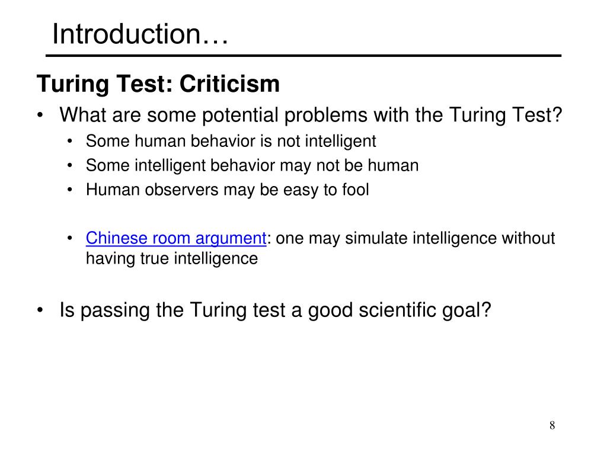Click the "Introduction…" slide title
This screenshot has height=455, width=607.
[x=140, y=34]
